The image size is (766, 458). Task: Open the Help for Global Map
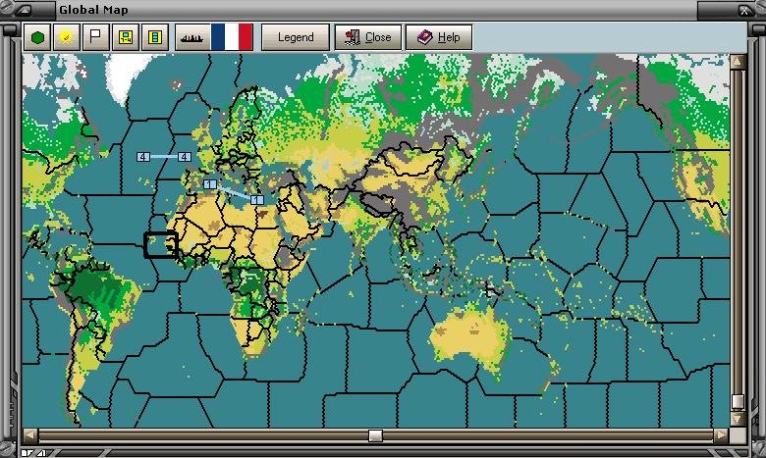439,37
